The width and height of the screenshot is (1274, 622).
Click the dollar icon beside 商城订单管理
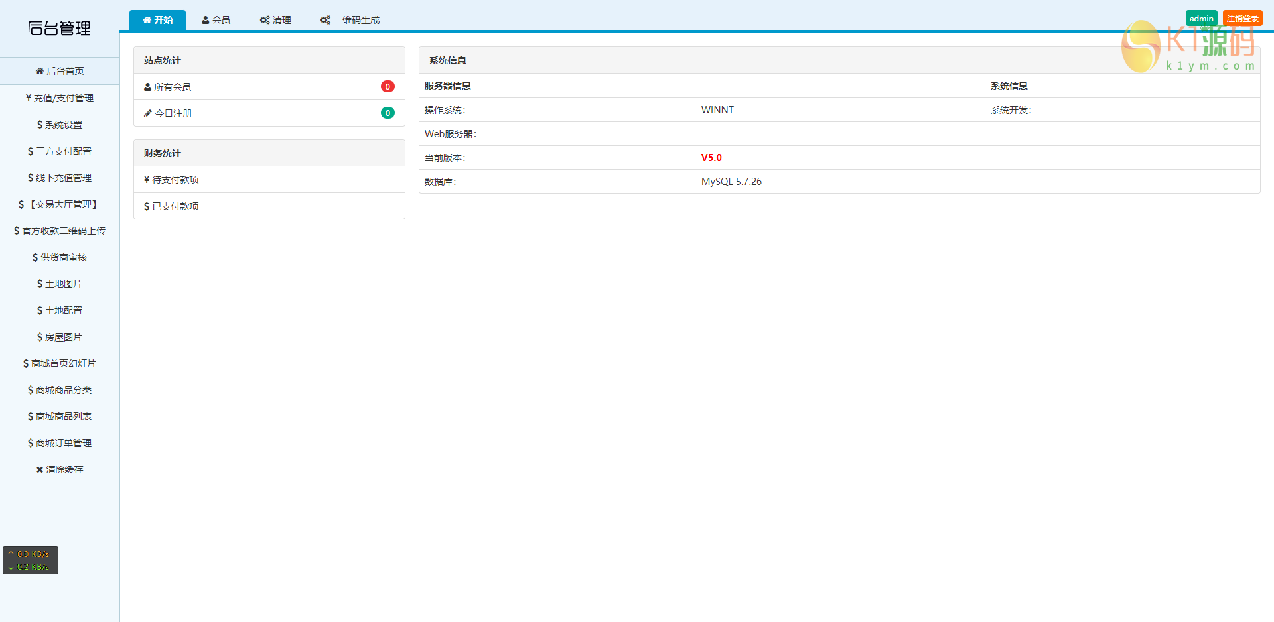[x=31, y=443]
